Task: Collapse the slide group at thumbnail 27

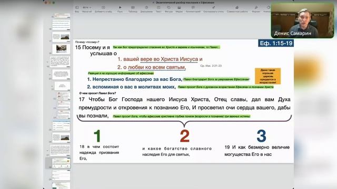Action: (x=47, y=151)
